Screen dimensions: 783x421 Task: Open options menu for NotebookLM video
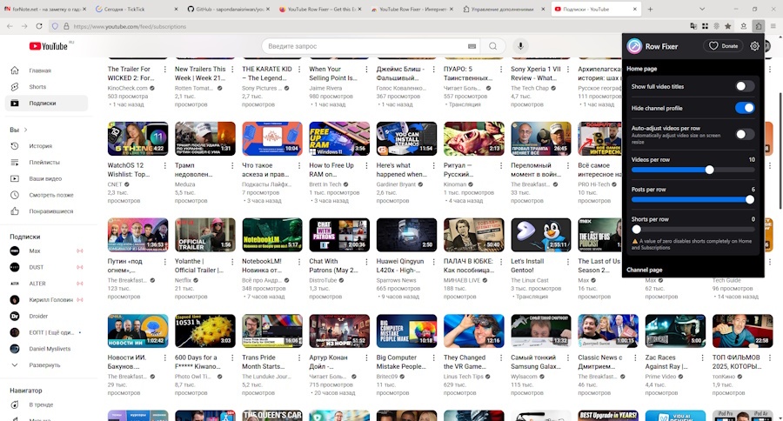point(299,262)
